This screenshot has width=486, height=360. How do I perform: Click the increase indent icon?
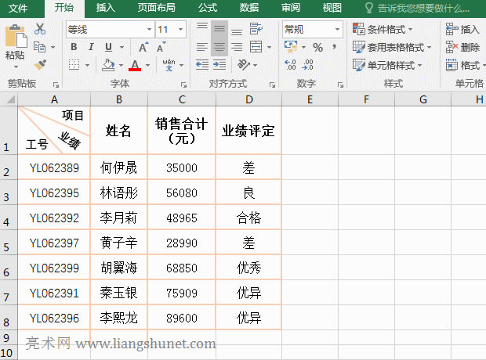click(219, 65)
